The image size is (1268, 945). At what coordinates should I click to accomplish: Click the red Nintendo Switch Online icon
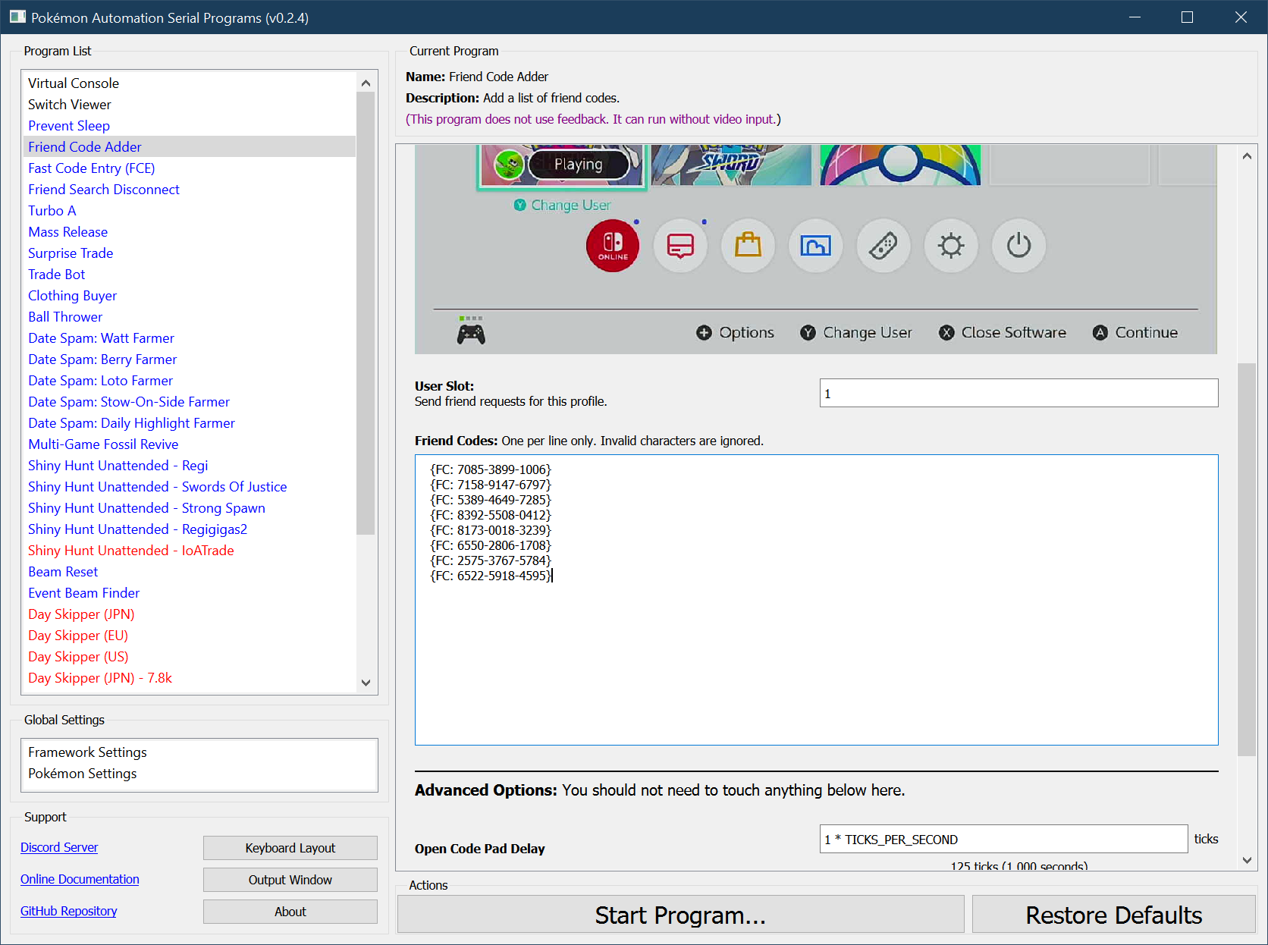coord(613,246)
